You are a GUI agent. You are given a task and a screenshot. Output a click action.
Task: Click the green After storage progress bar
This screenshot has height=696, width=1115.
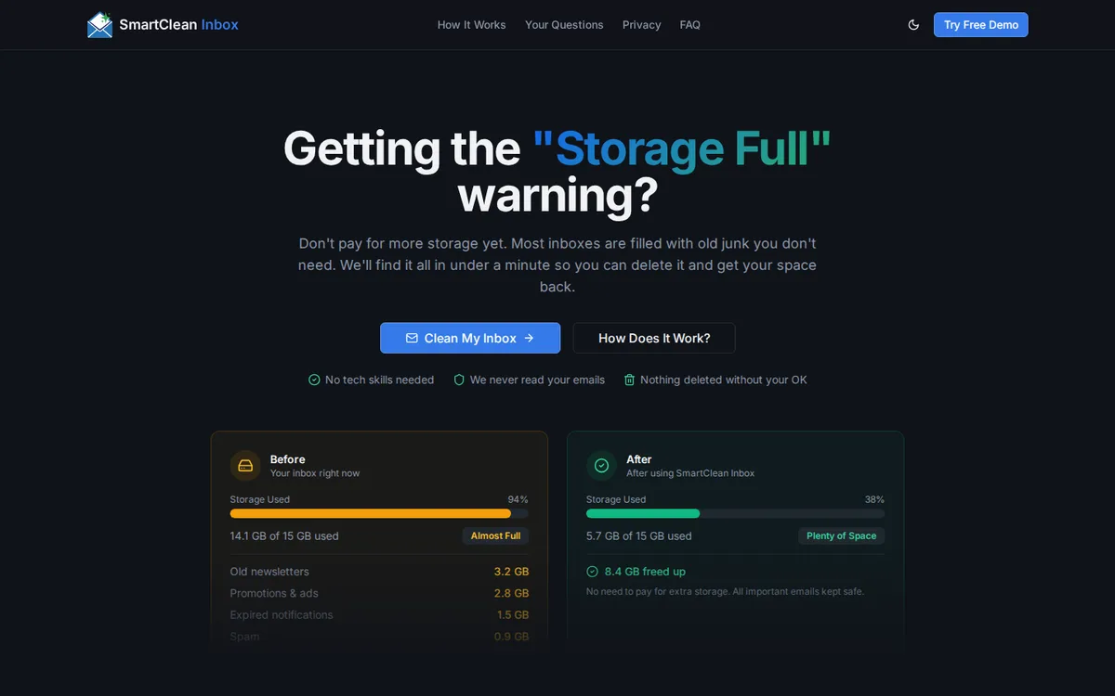click(735, 513)
